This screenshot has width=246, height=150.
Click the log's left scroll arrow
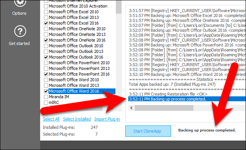click(x=131, y=108)
